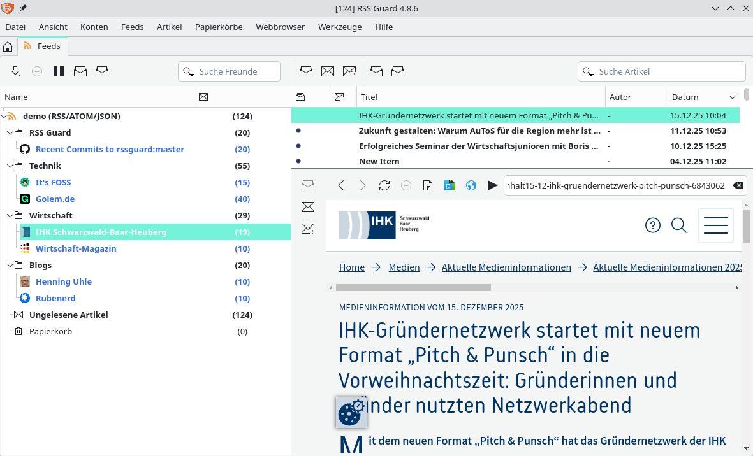Open the IHK website search via magnifier icon
The width and height of the screenshot is (753, 456).
pos(678,225)
